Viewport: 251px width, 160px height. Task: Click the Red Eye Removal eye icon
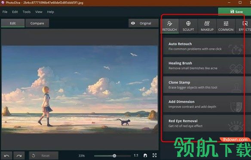236,126
